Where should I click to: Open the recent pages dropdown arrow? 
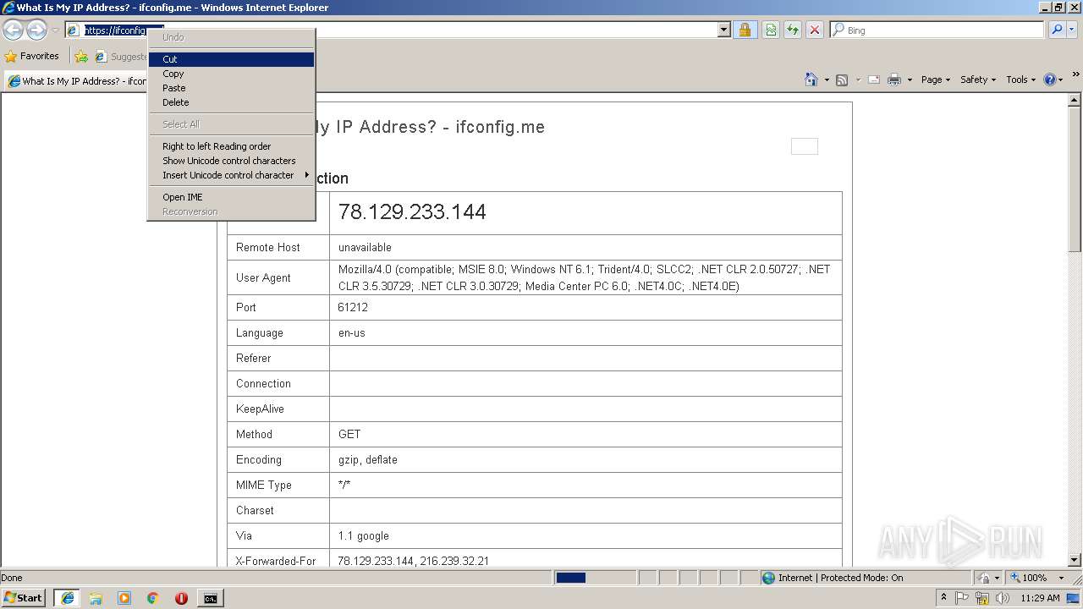pyautogui.click(x=55, y=30)
